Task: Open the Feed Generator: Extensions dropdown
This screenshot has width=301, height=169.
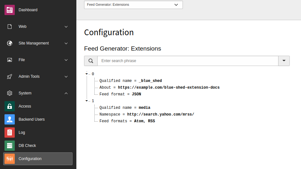Action: tap(133, 4)
